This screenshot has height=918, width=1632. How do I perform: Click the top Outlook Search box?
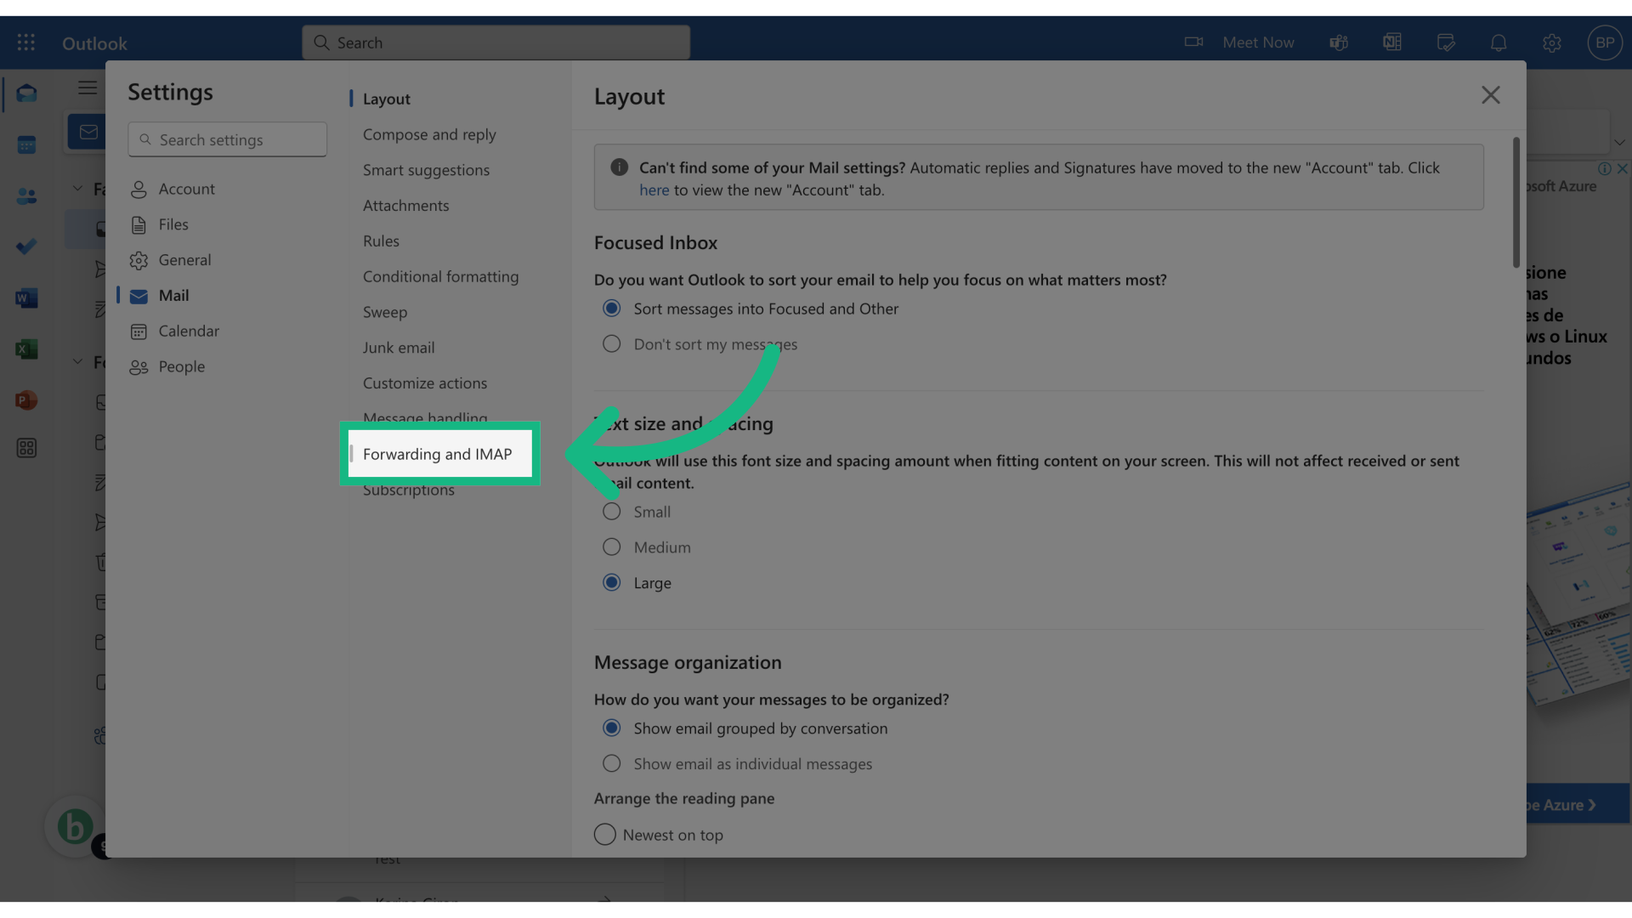[x=496, y=42]
